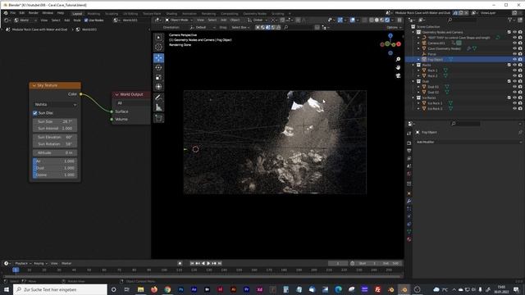Click the Sun Elevation field
This screenshot has height=295, width=525.
coord(55,137)
